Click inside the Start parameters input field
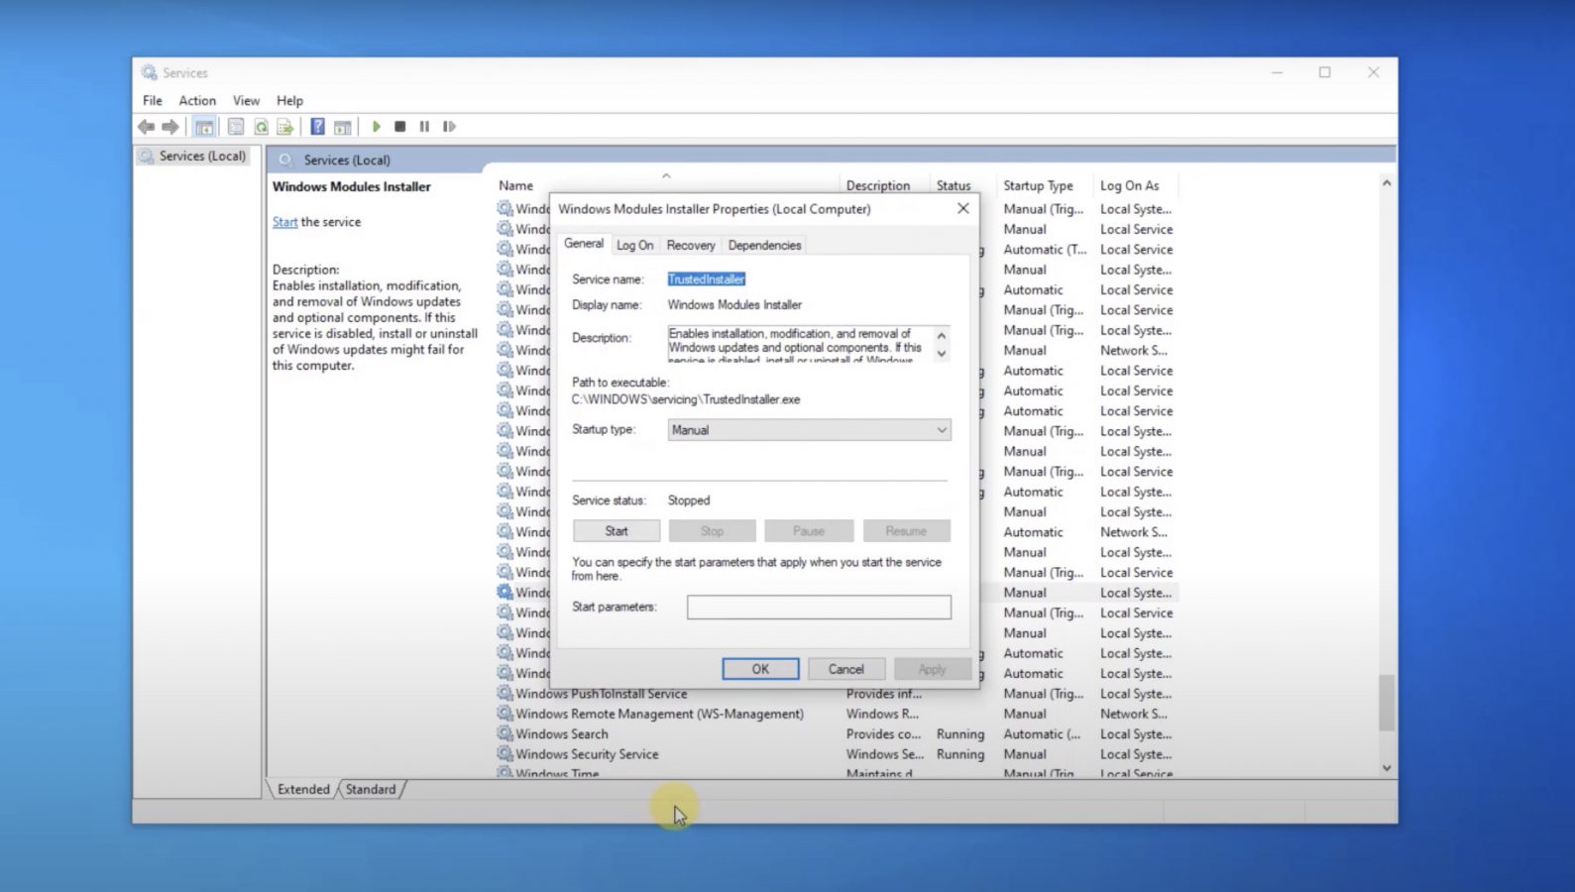Viewport: 1575px width, 892px height. coord(819,607)
